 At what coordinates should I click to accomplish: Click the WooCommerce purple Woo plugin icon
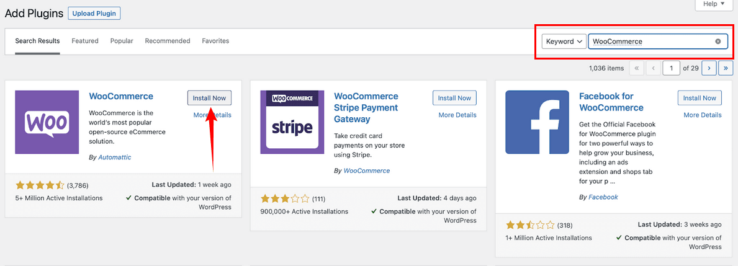pyautogui.click(x=47, y=122)
